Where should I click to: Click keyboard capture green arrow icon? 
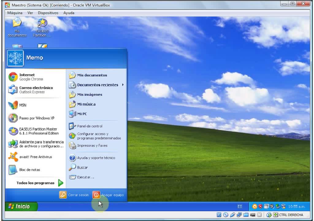point(276,215)
